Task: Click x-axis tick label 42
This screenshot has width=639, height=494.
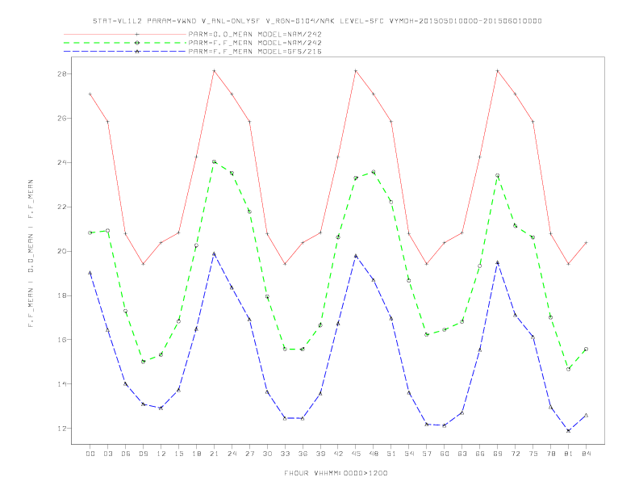Action: coord(338,454)
